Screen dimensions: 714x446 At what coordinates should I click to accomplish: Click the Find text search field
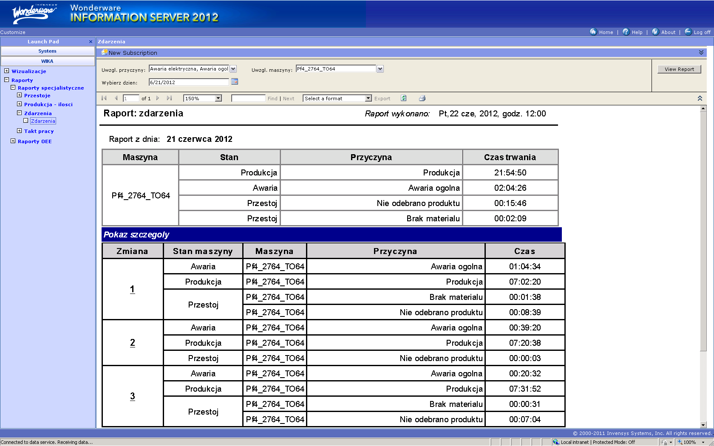248,99
